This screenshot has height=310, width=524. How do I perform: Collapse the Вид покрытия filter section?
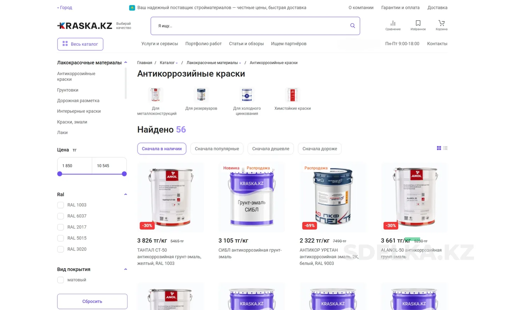point(125,269)
